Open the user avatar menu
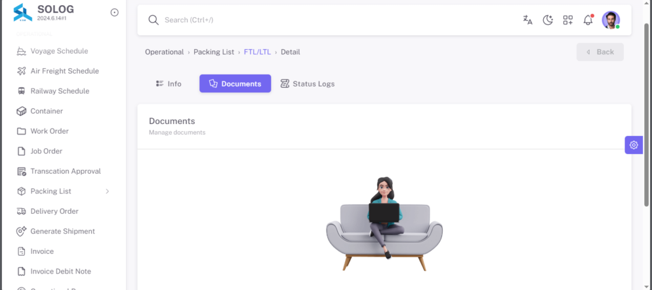652x290 pixels. 611,20
